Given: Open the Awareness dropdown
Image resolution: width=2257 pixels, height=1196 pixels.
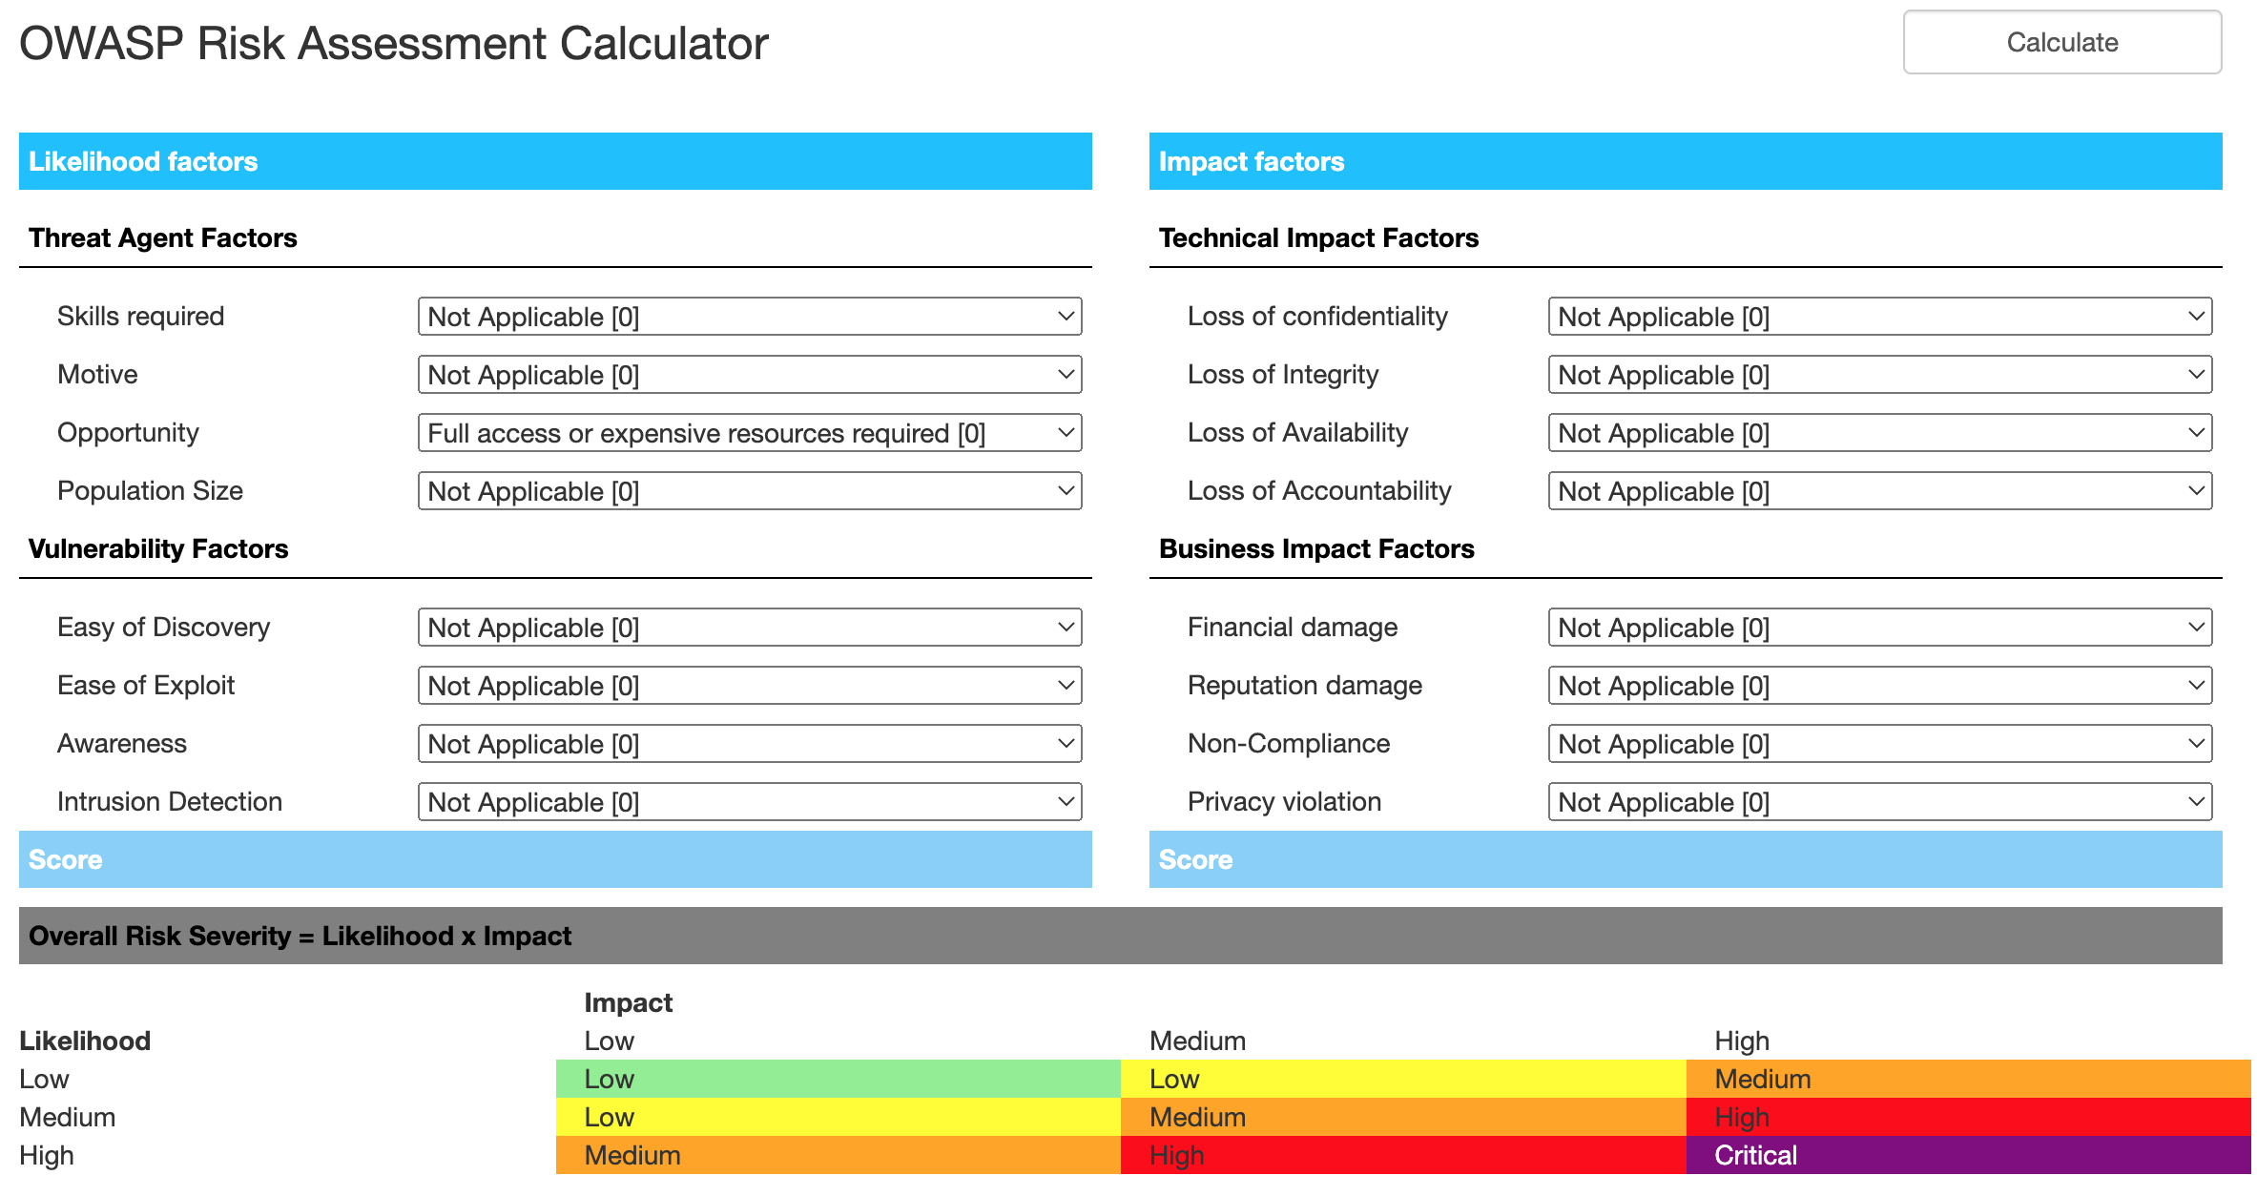Looking at the screenshot, I should point(750,744).
